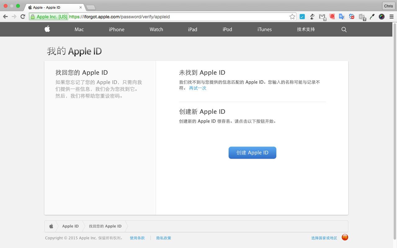397x248 pixels.
Task: Open 技术支持 in the navigation bar
Action: coord(306,29)
